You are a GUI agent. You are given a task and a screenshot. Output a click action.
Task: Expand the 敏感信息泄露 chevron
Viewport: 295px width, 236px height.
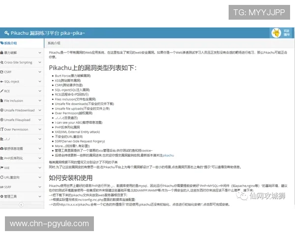[x=40, y=148]
